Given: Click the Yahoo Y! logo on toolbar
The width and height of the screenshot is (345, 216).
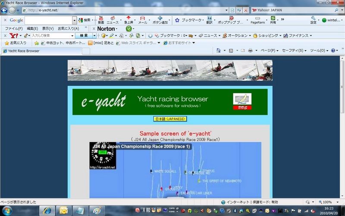Looking at the screenshot, I should [x=14, y=35].
